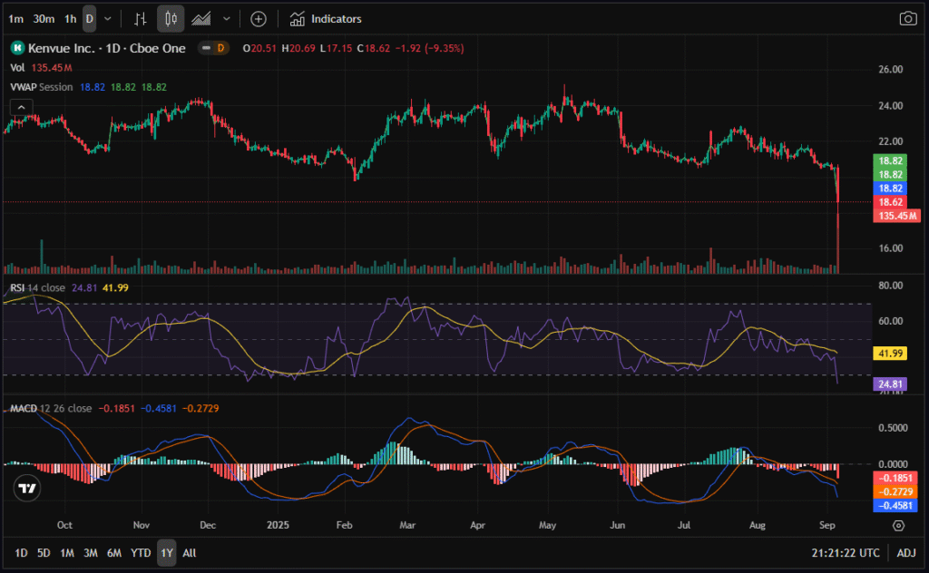Toggle the D data mode badge by the symbol
929x573 pixels.
coord(220,47)
